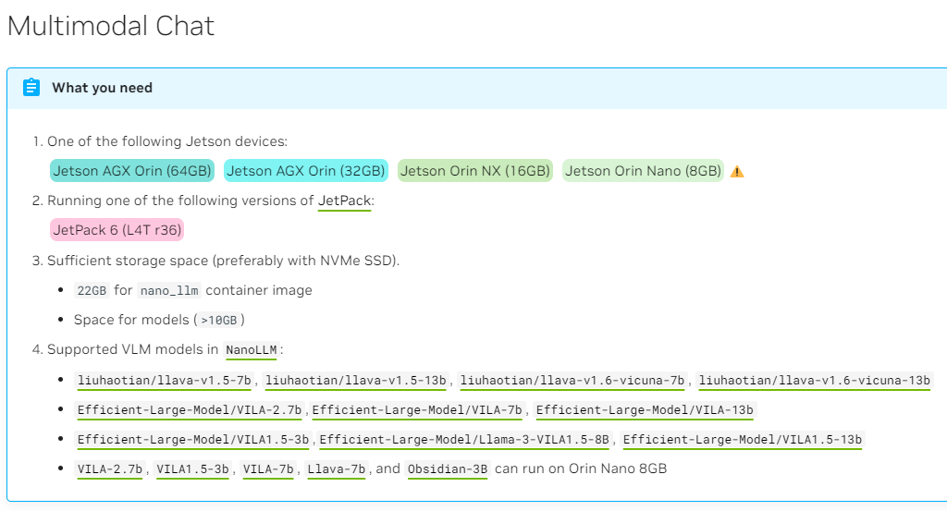The image size is (947, 511).
Task: Click the JetPack 6 (L4T r36) badge
Action: coord(117,230)
